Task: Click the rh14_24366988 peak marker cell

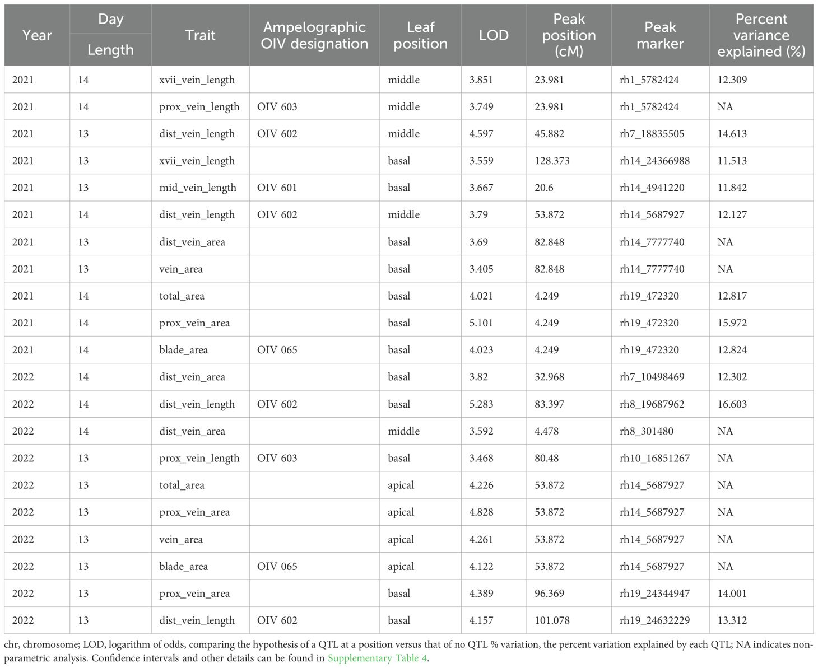Action: coord(654,161)
